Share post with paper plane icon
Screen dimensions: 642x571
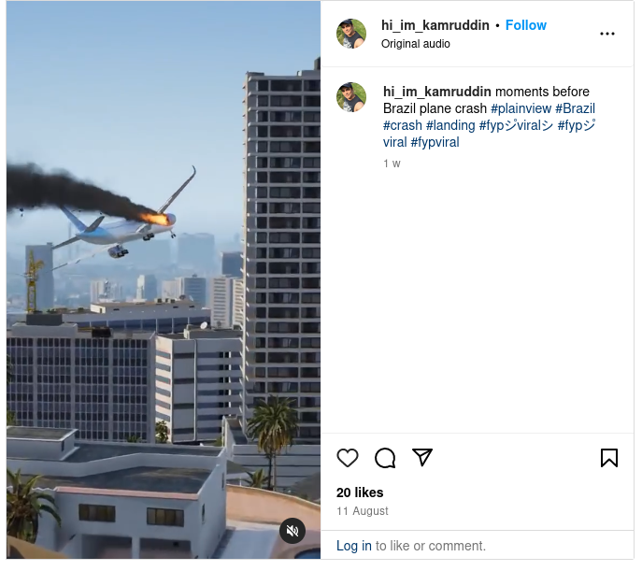tap(422, 457)
